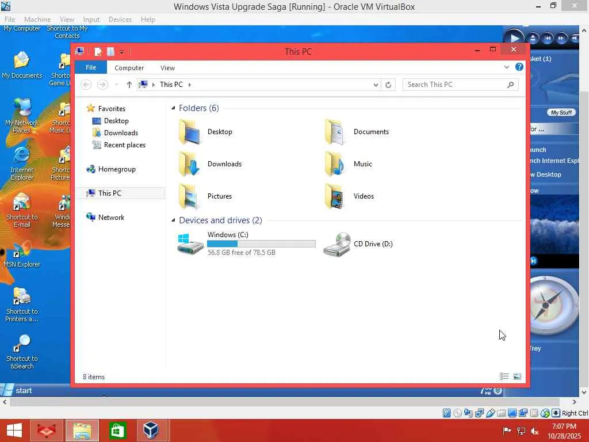Open Shortcut to &Search desktop icon
Image resolution: width=589 pixels, height=442 pixels.
[22, 352]
